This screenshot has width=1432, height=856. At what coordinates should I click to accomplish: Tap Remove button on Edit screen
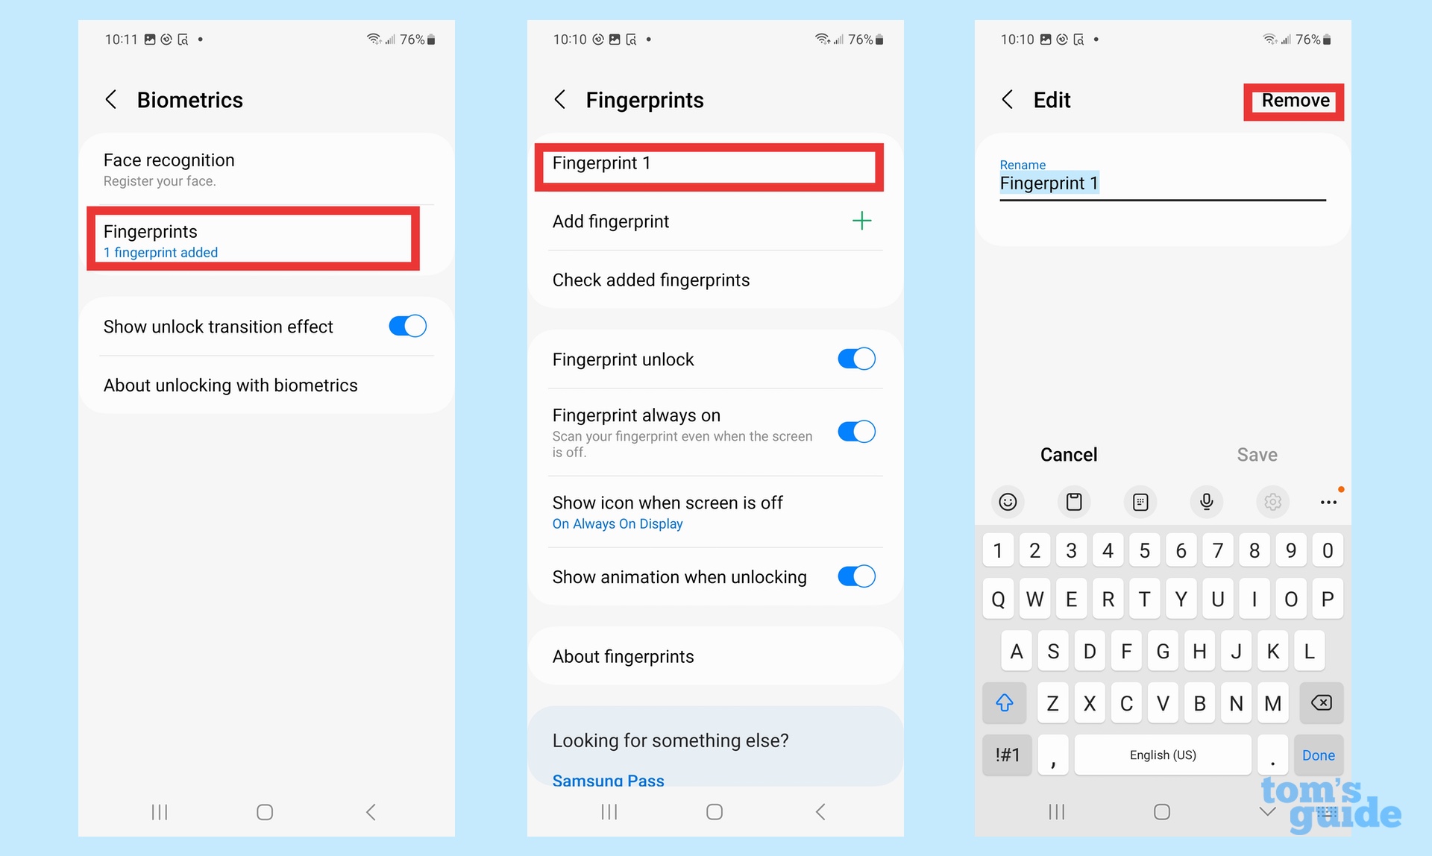click(x=1295, y=99)
